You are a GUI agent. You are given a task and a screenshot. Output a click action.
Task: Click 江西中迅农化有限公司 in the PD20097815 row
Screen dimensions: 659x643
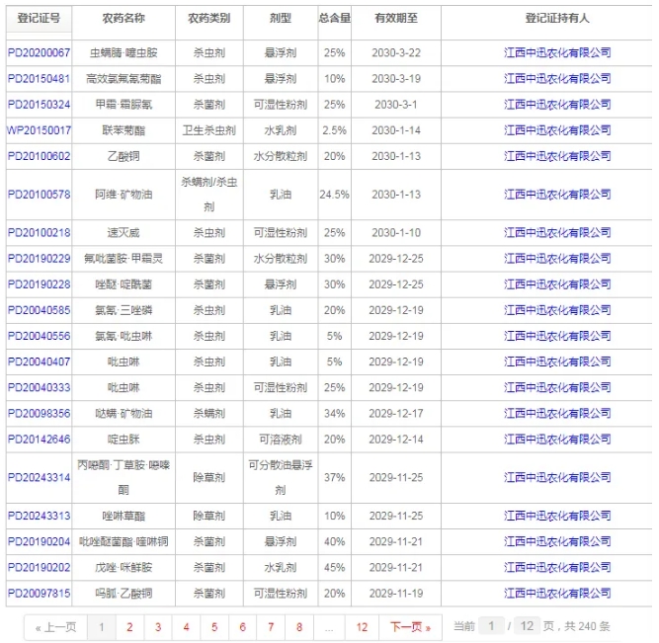point(557,594)
